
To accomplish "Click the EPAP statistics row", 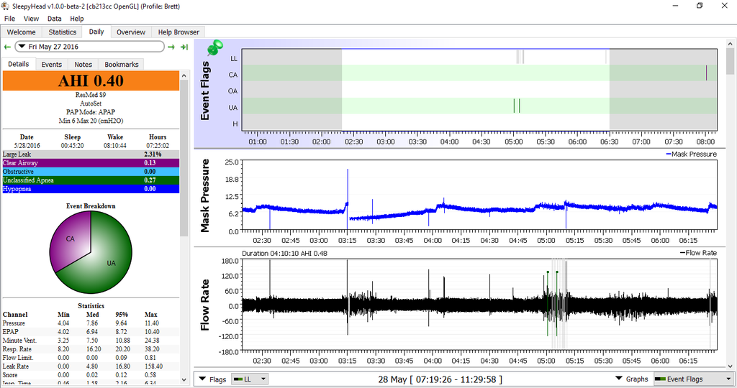I will tap(91, 332).
